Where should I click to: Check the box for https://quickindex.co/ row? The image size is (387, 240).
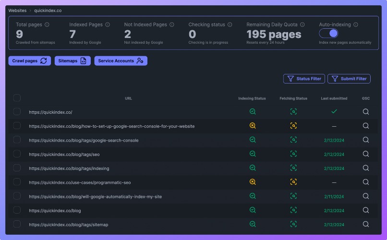(17, 111)
